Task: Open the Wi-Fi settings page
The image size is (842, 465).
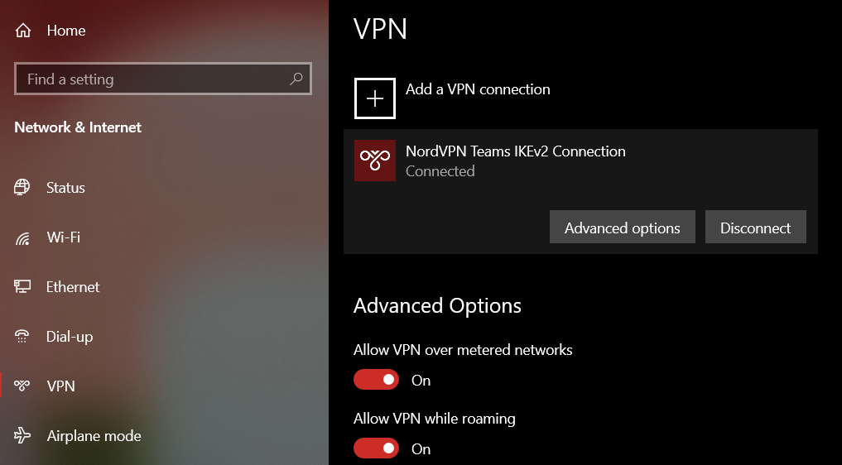Action: click(x=63, y=237)
